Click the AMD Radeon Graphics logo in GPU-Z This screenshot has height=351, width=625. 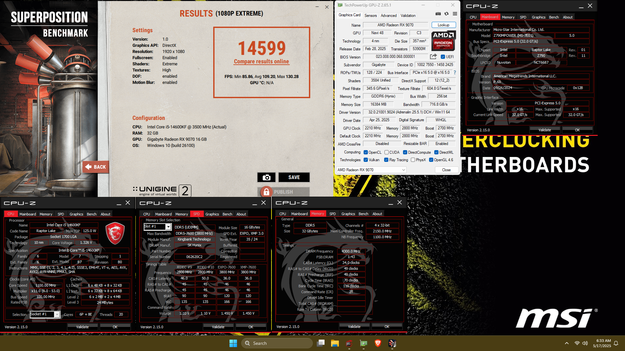(443, 41)
